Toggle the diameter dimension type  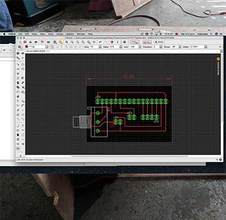point(71,47)
